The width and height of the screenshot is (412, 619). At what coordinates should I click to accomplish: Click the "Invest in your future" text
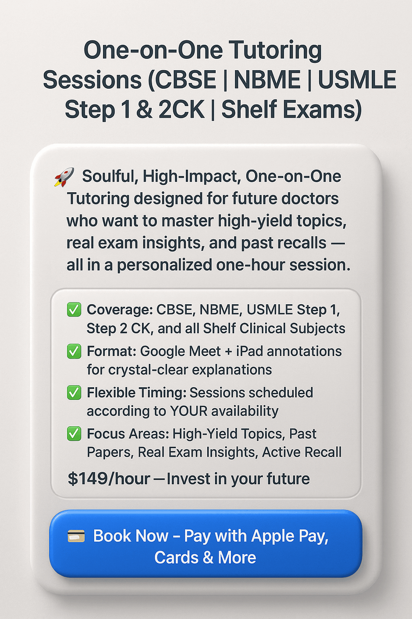pyautogui.click(x=238, y=479)
